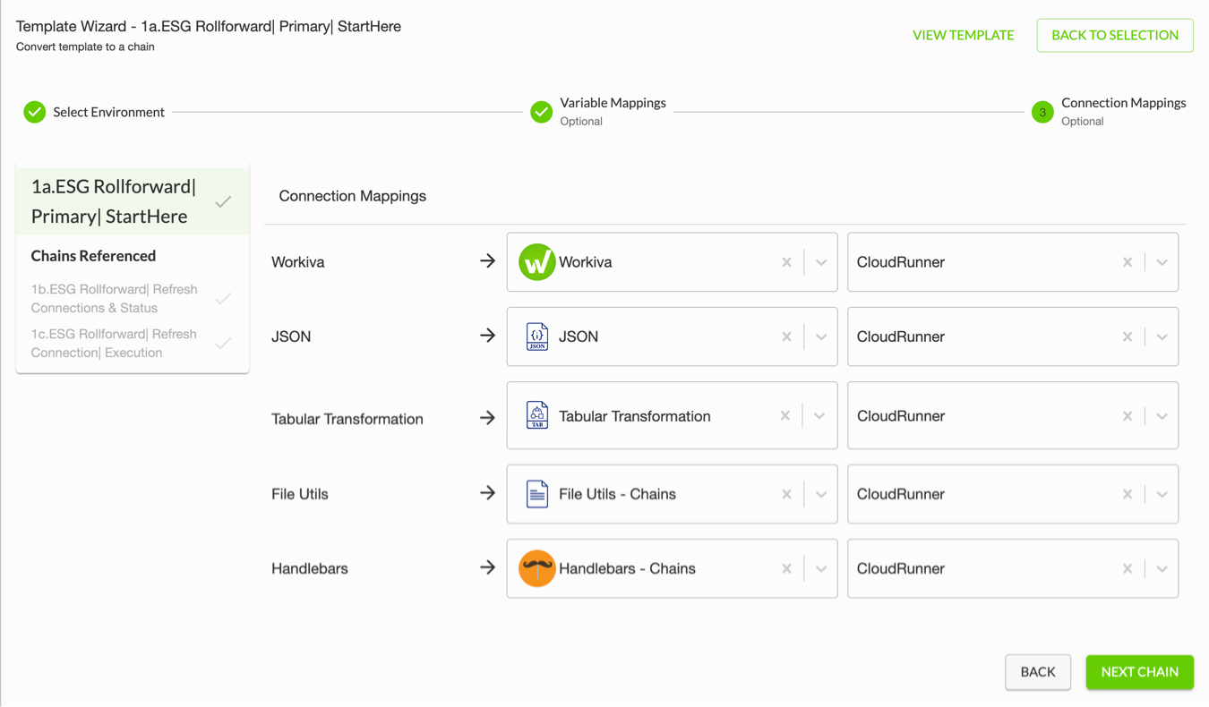1209x707 pixels.
Task: Click the Connection Mappings step 3 circle
Action: coord(1042,112)
